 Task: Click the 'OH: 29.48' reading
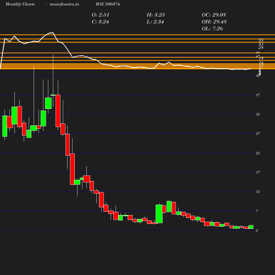[214, 22]
